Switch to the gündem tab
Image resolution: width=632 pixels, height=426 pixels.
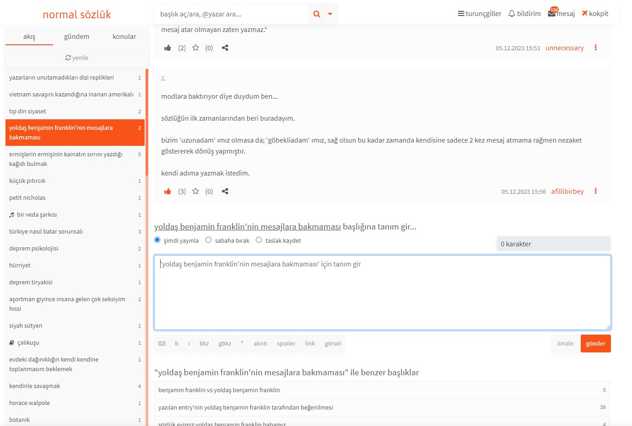[x=77, y=37]
